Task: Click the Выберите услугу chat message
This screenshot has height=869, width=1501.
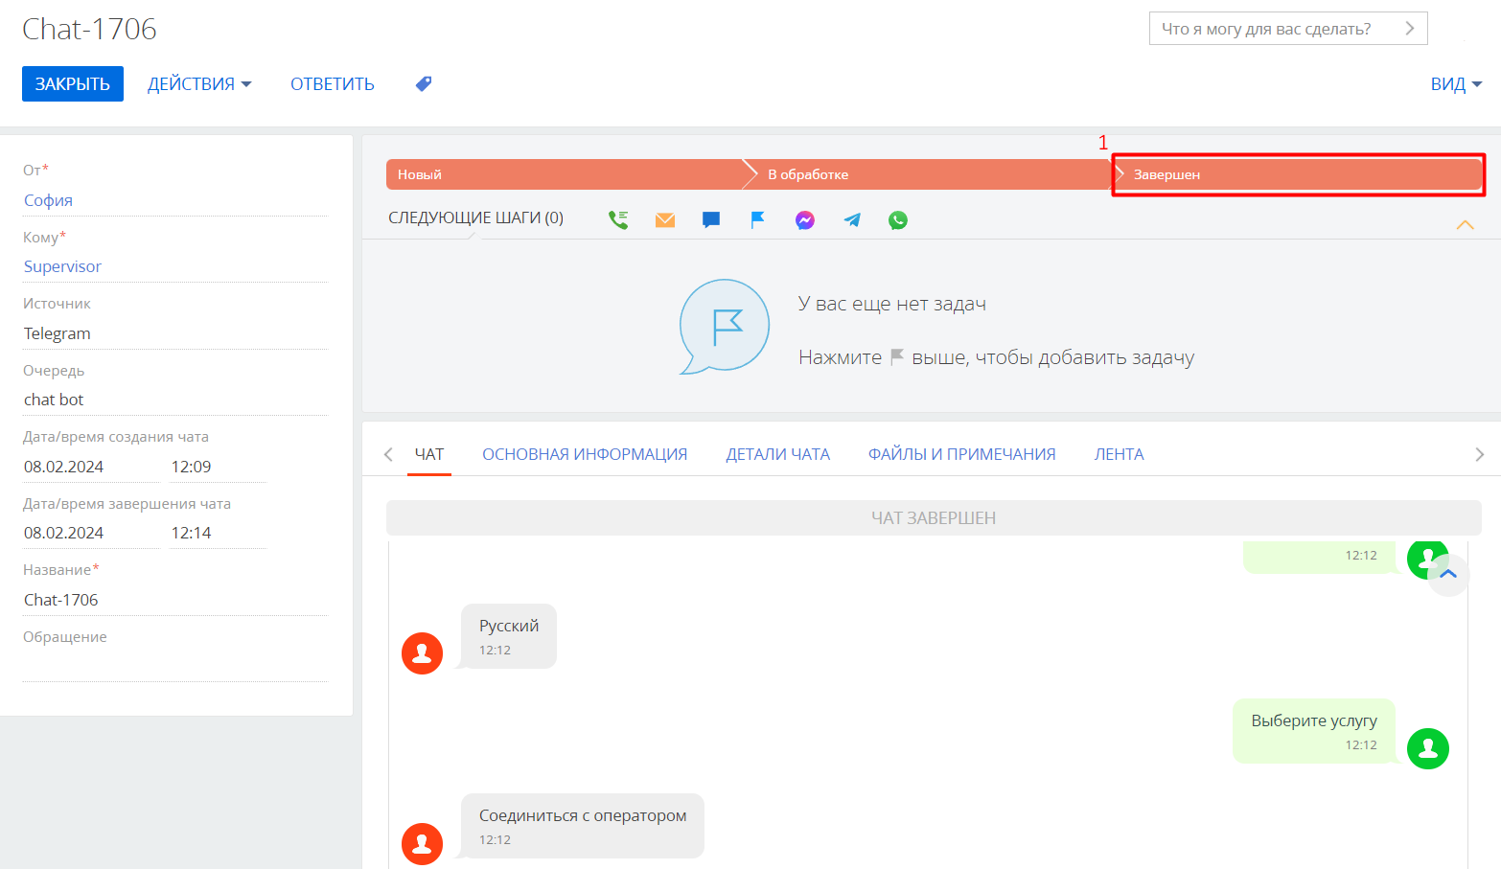Action: (x=1314, y=731)
